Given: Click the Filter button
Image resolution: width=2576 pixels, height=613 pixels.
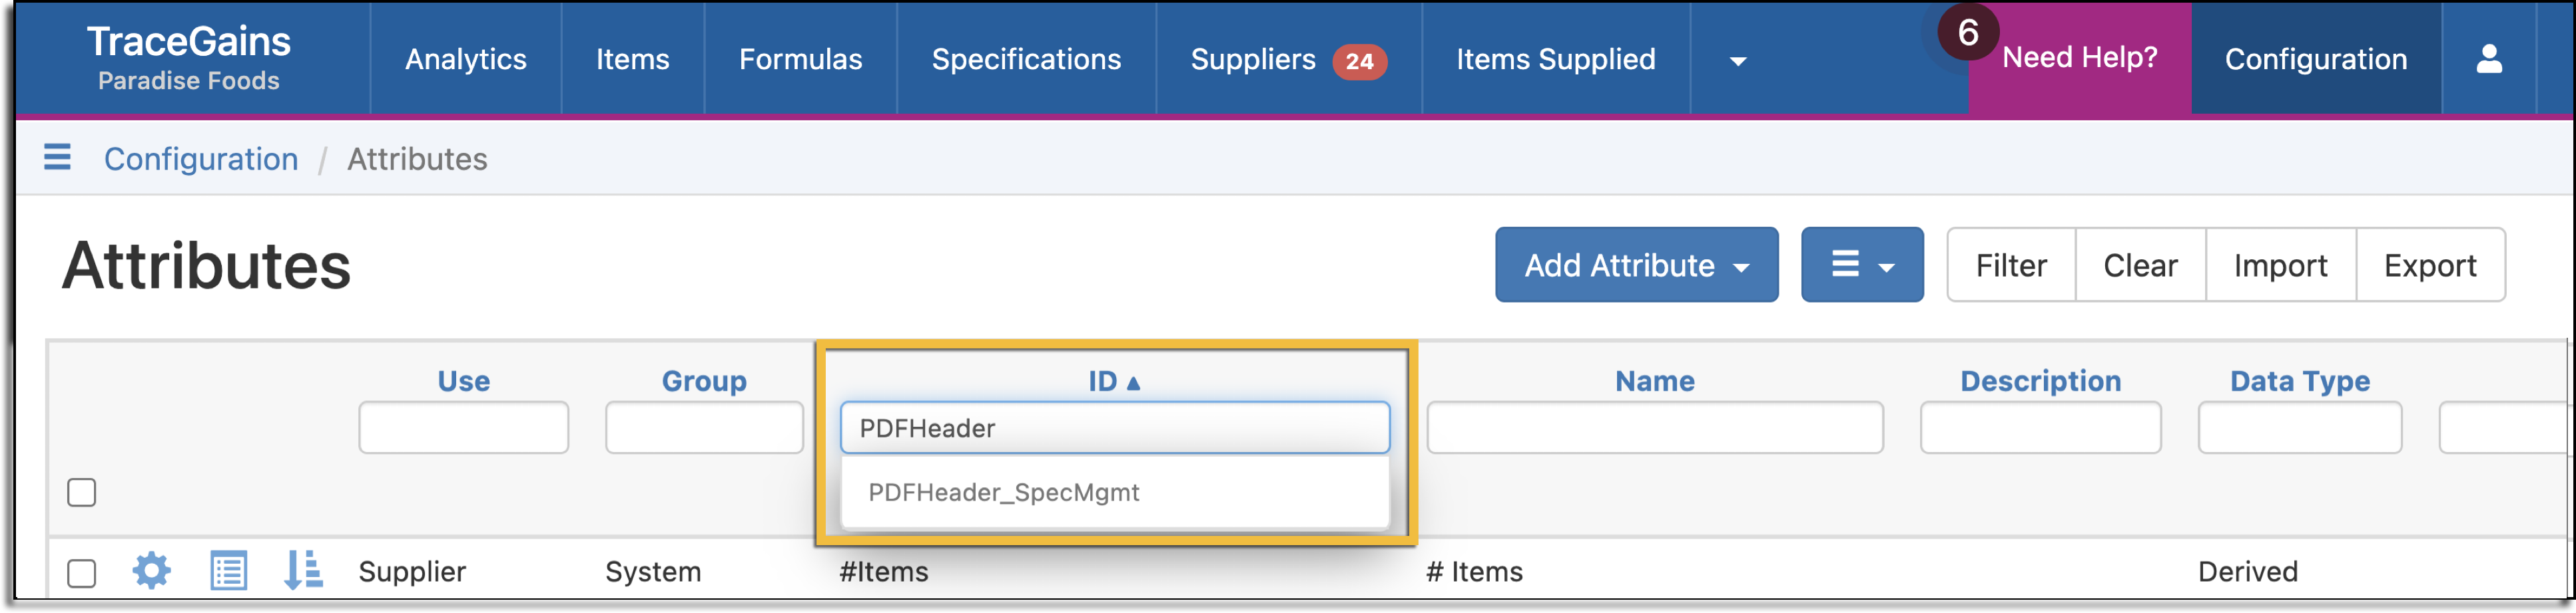Looking at the screenshot, I should (2011, 265).
